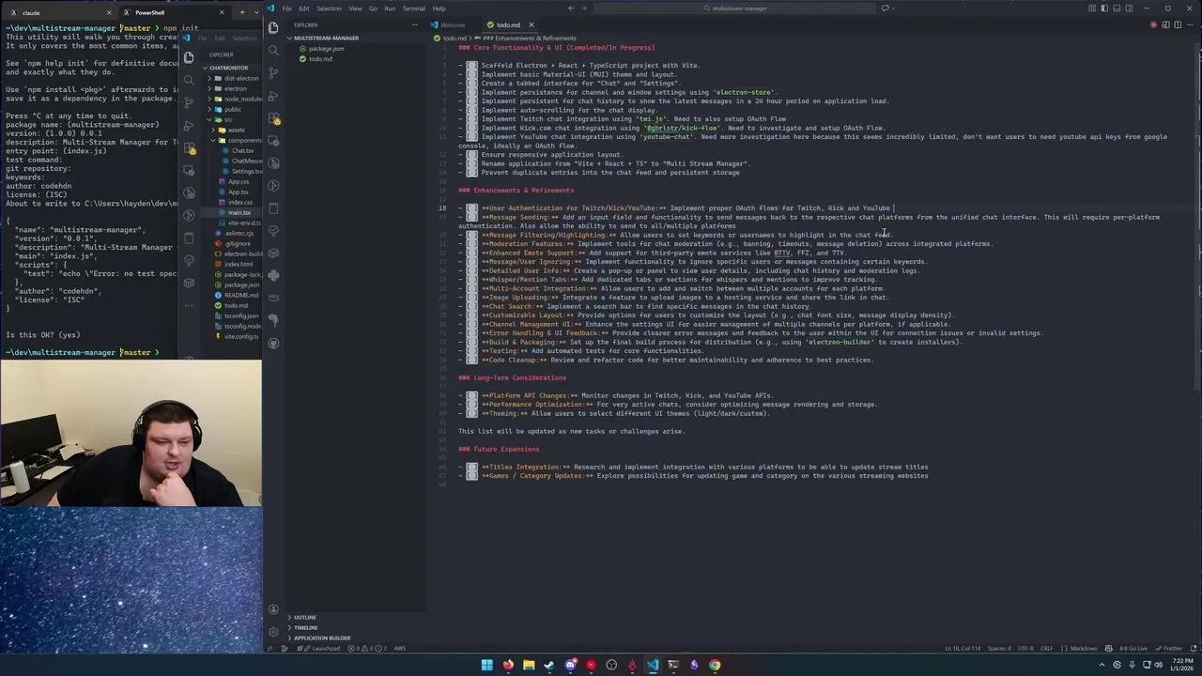
Task: Open Steam from the taskbar
Action: 549,665
